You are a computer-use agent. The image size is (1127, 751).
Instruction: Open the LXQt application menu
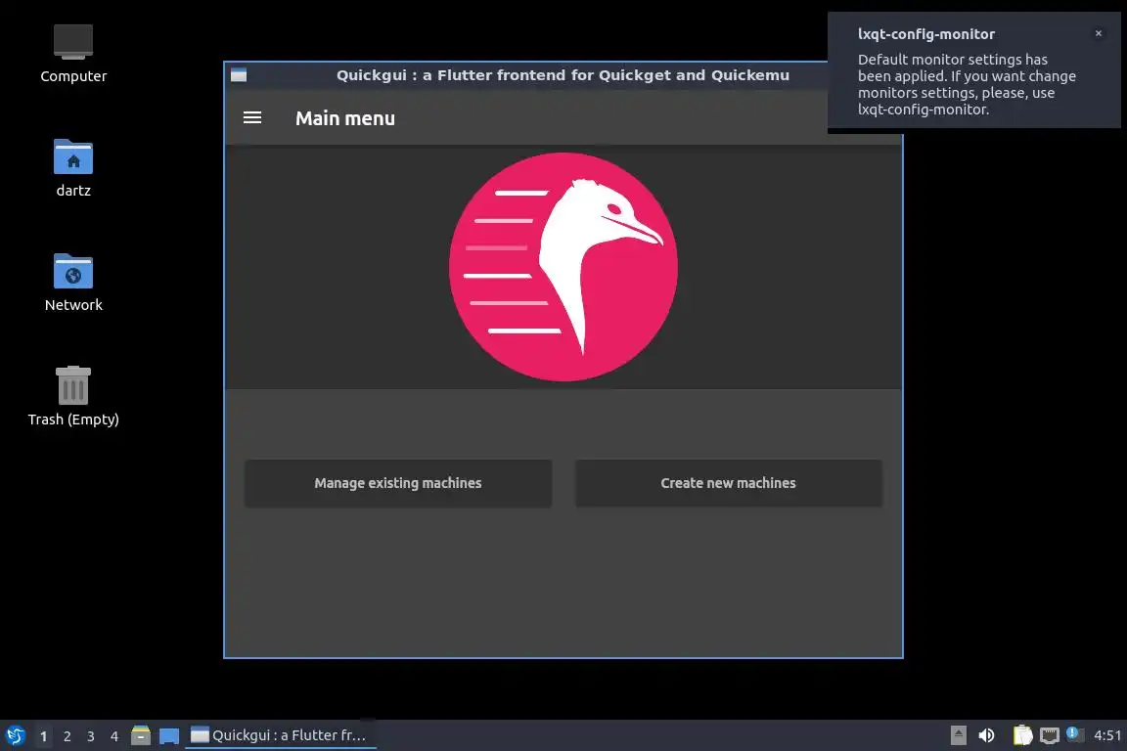coord(15,735)
